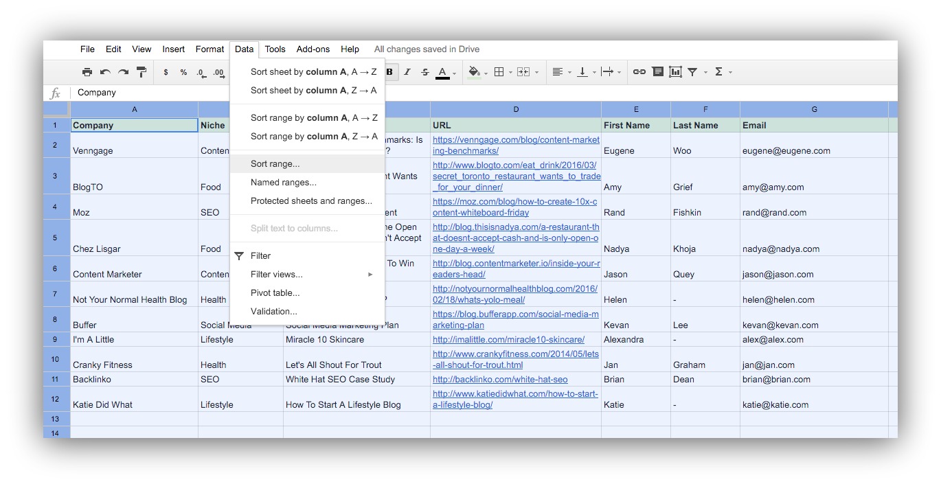Toggle strikethrough formatting
Image resolution: width=941 pixels, height=484 pixels.
tap(424, 72)
